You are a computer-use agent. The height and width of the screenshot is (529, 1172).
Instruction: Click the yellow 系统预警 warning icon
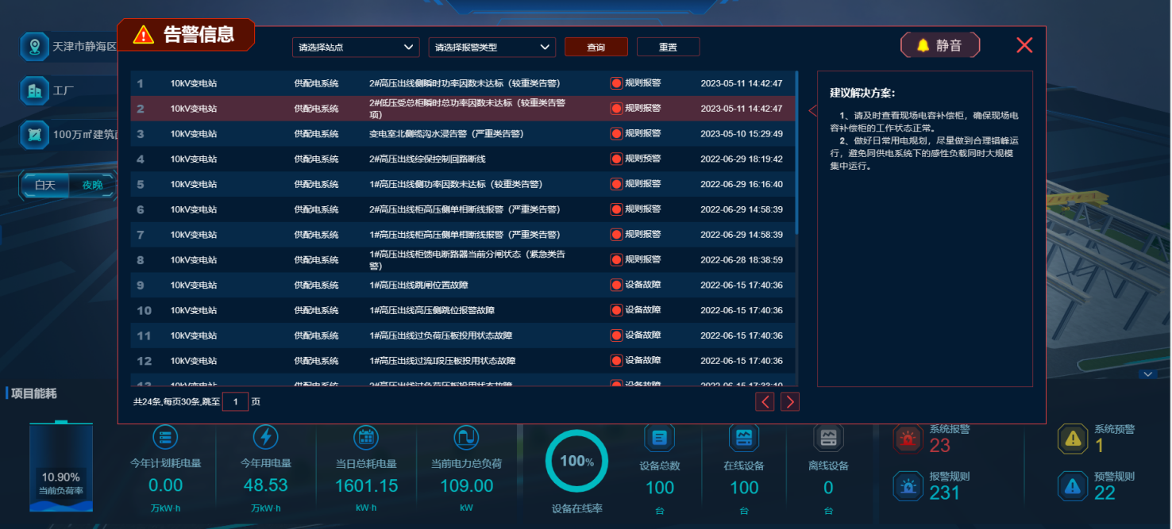click(1073, 439)
